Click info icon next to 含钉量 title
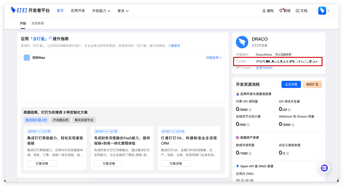 [50, 38]
